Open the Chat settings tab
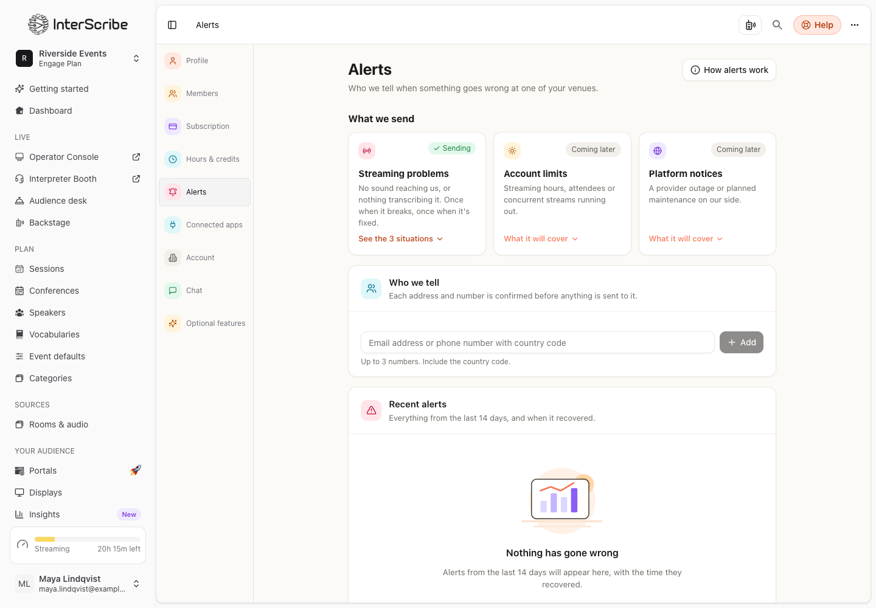 coord(204,291)
